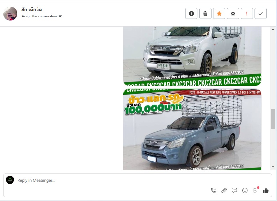The height and width of the screenshot is (201, 277).
Task: Open Assign this conversation dropdown
Action: [x=42, y=16]
